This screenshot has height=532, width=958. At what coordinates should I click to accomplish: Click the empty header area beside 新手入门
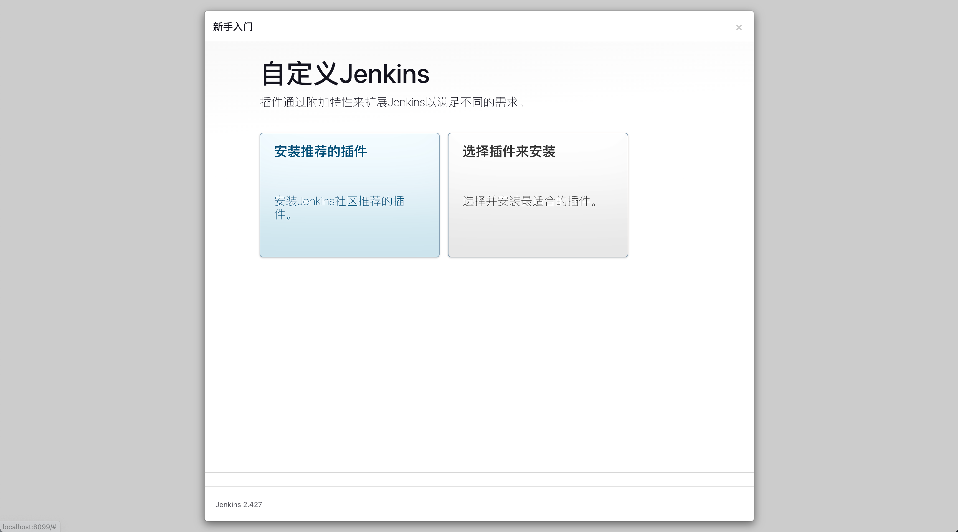(x=483, y=27)
